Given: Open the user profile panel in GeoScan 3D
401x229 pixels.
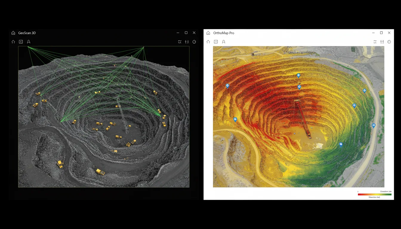Looking at the screenshot, I should (29, 42).
